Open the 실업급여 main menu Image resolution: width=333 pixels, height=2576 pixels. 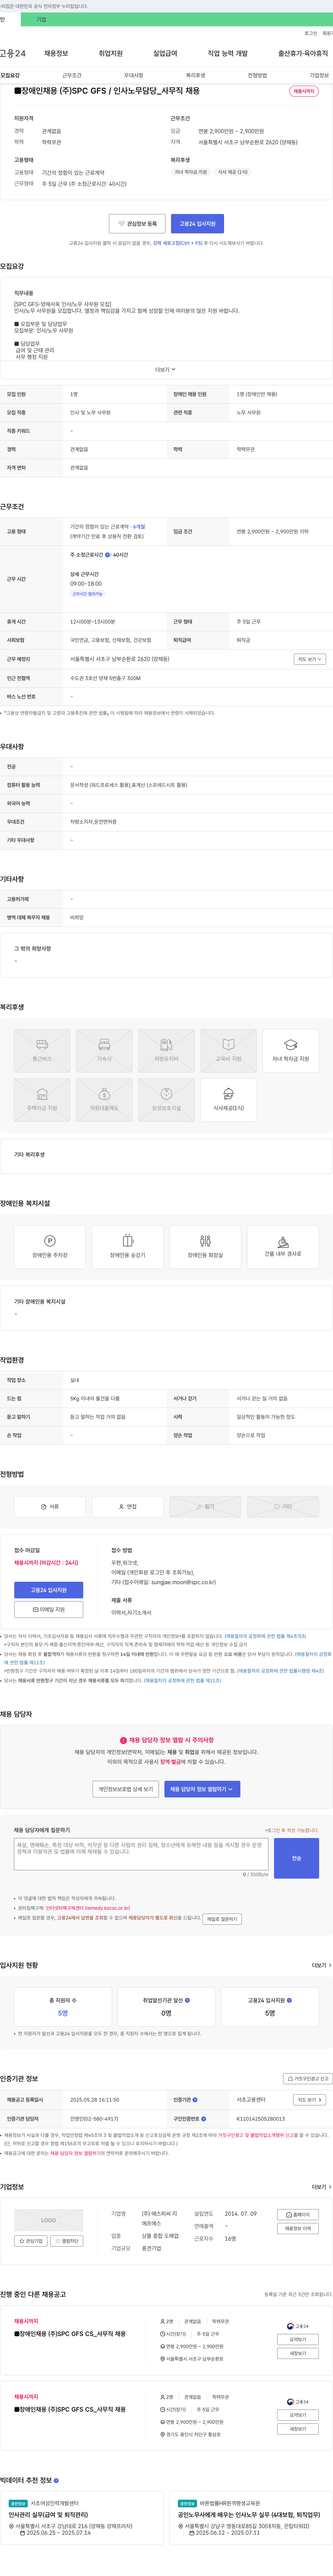click(x=165, y=53)
